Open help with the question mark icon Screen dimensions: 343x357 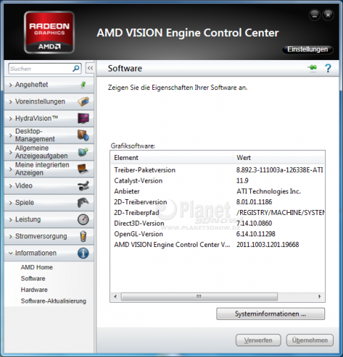click(328, 69)
